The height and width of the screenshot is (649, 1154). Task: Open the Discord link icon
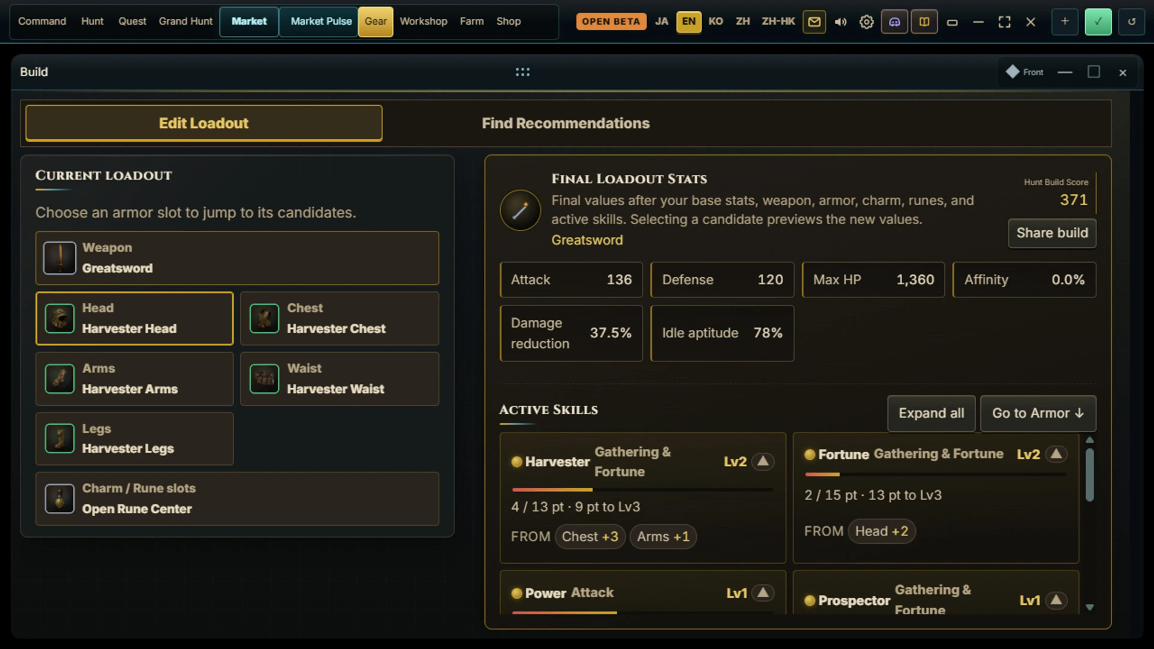tap(894, 22)
